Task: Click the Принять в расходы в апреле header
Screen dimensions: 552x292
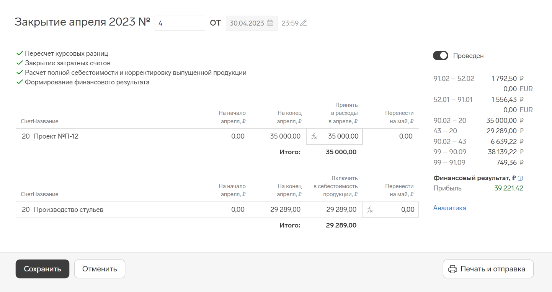Action: (x=343, y=113)
